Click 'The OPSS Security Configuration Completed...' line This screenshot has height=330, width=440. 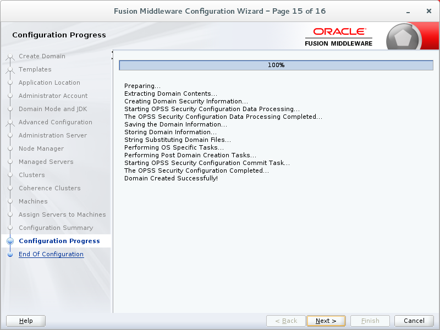pyautogui.click(x=196, y=170)
